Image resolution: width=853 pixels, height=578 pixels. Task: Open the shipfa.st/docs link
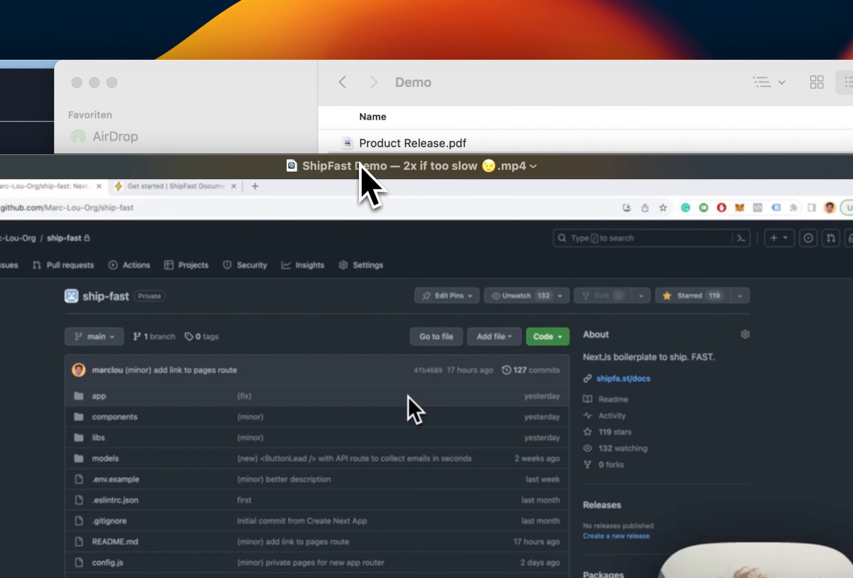[623, 378]
